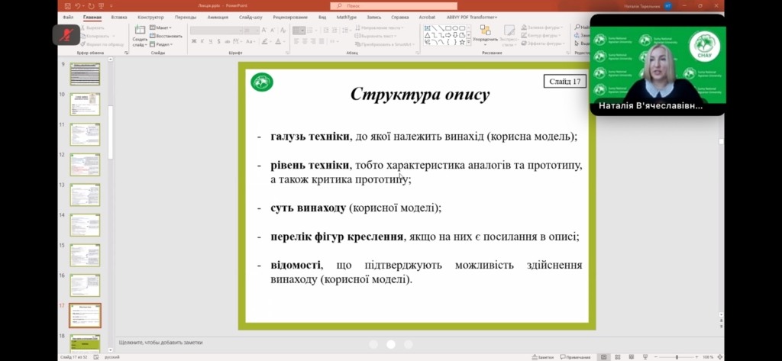
Task: Toggle the Notes (Заметки) pane in status bar
Action: (542, 356)
